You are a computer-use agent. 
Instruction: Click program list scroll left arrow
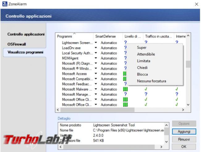pyautogui.click(x=58, y=110)
